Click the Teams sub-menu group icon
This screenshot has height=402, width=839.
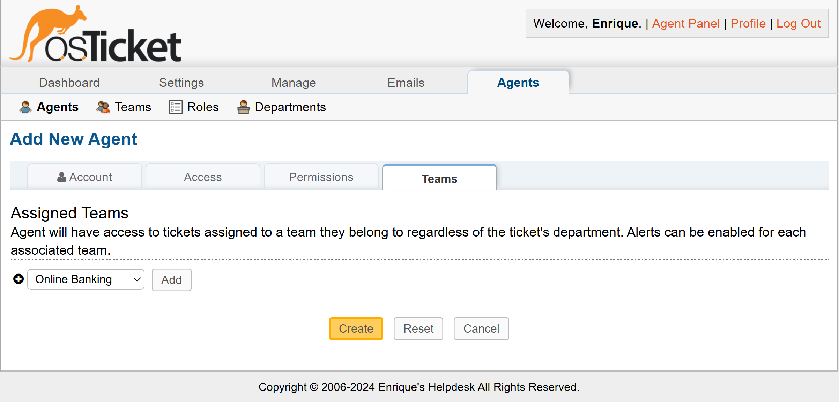point(103,107)
